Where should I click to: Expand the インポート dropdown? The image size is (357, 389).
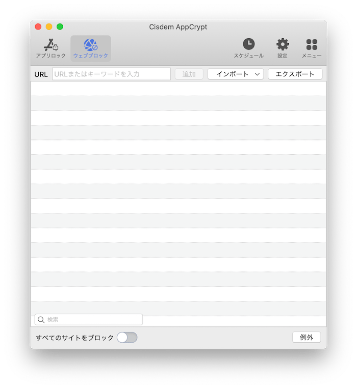[x=236, y=74]
